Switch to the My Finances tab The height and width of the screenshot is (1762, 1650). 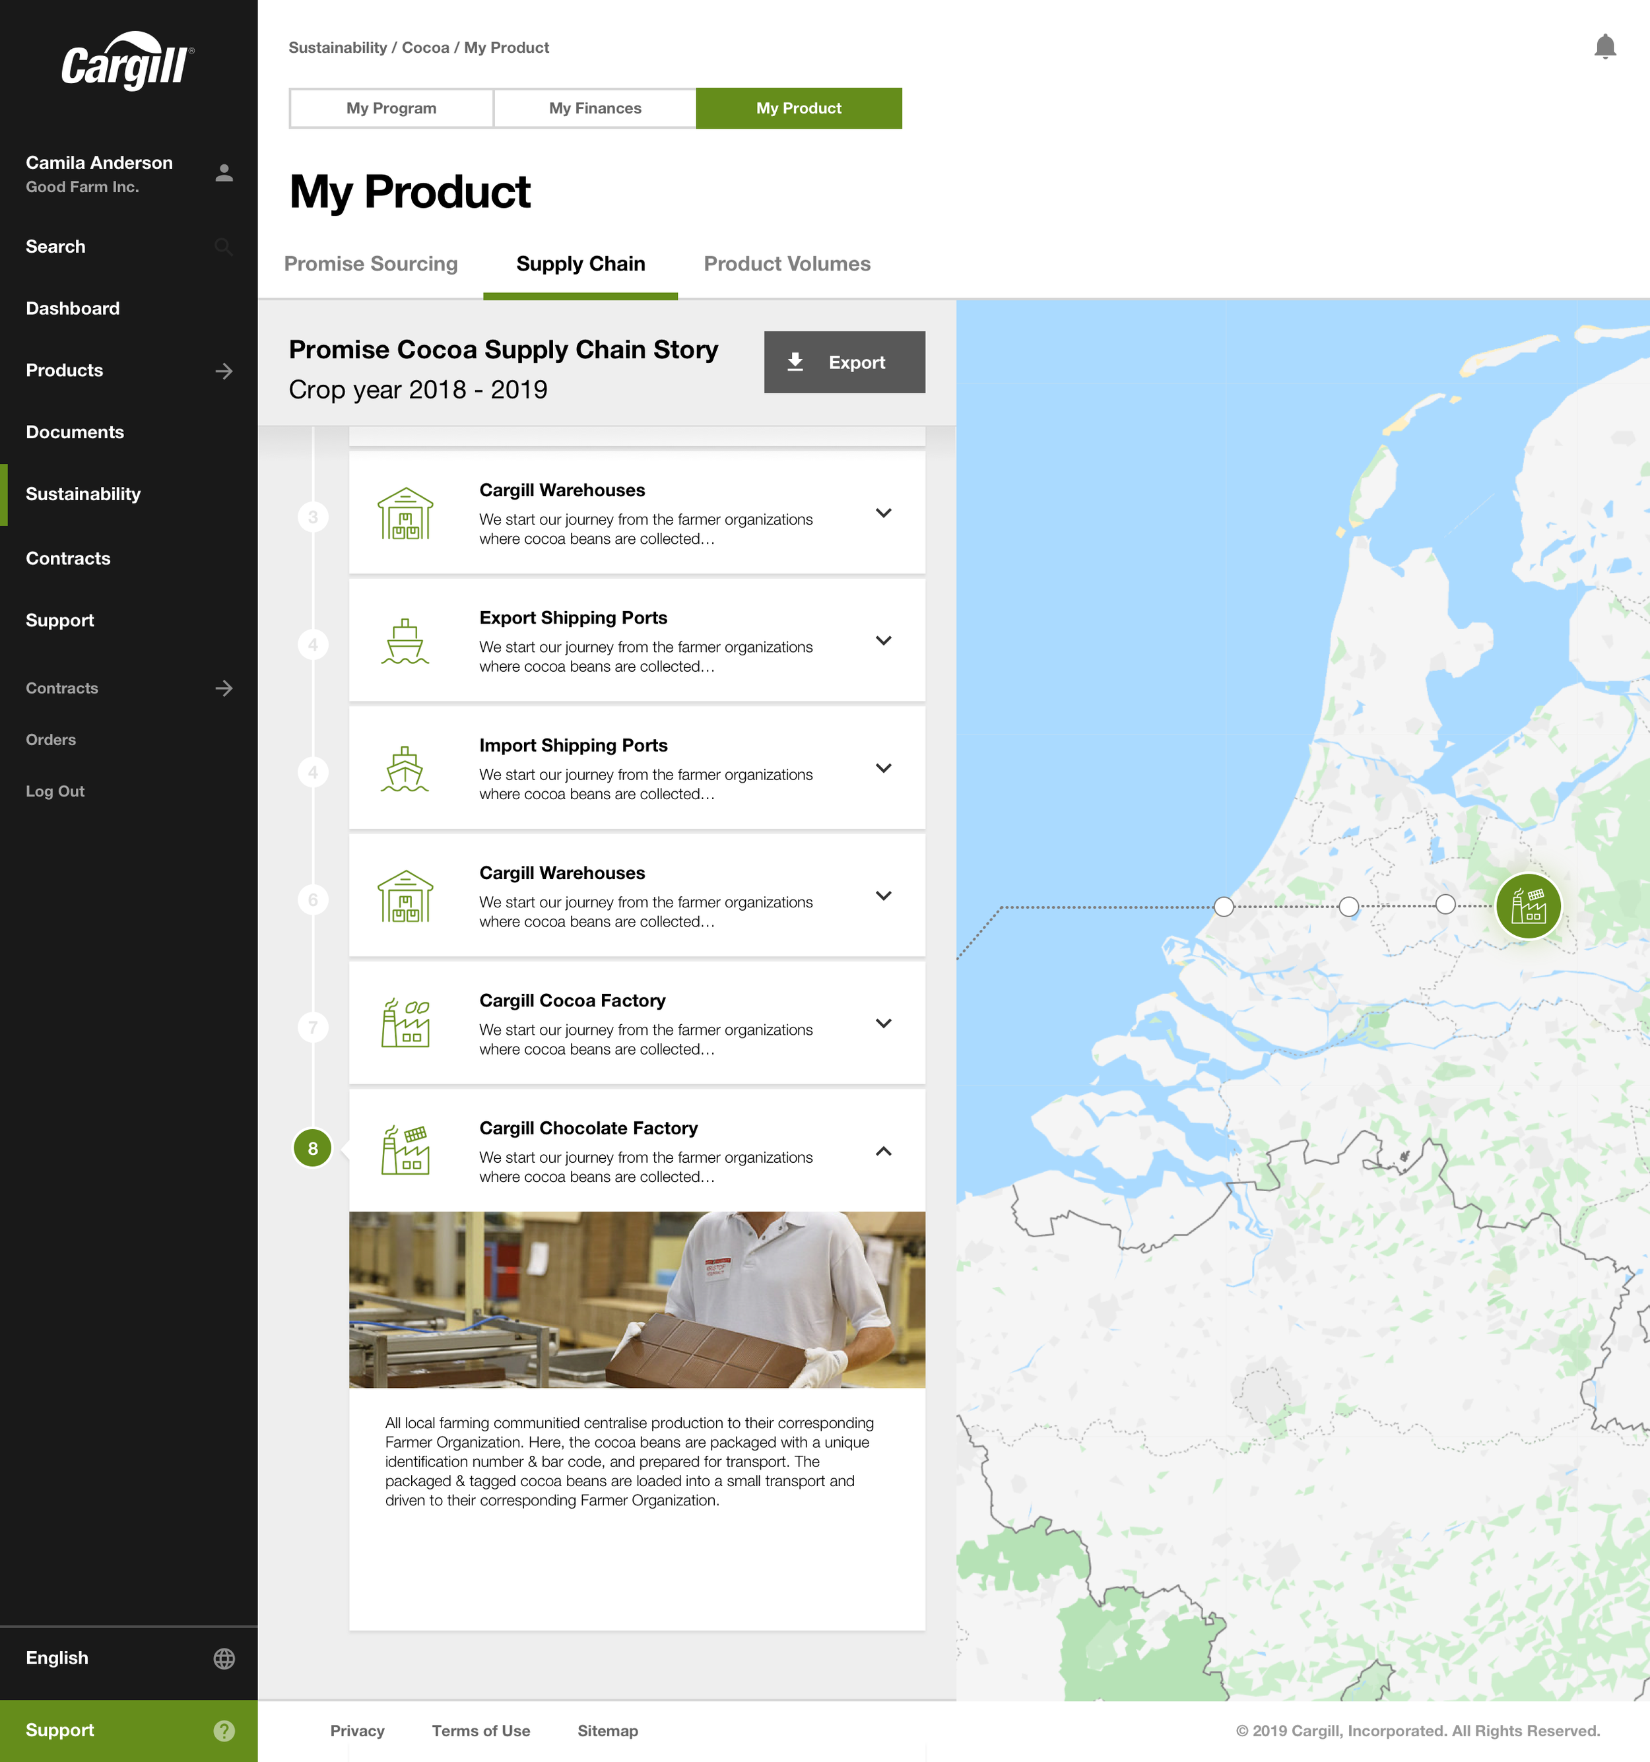tap(595, 108)
